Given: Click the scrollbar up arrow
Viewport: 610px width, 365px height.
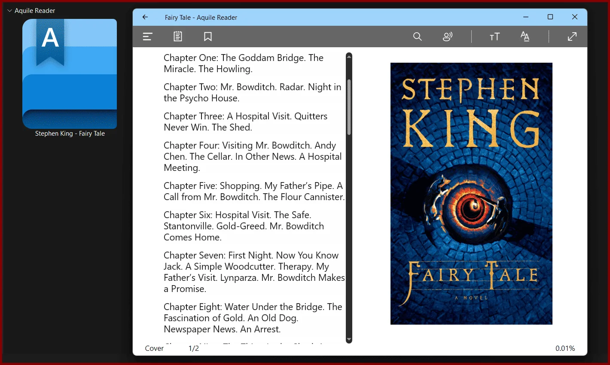Looking at the screenshot, I should (x=349, y=56).
